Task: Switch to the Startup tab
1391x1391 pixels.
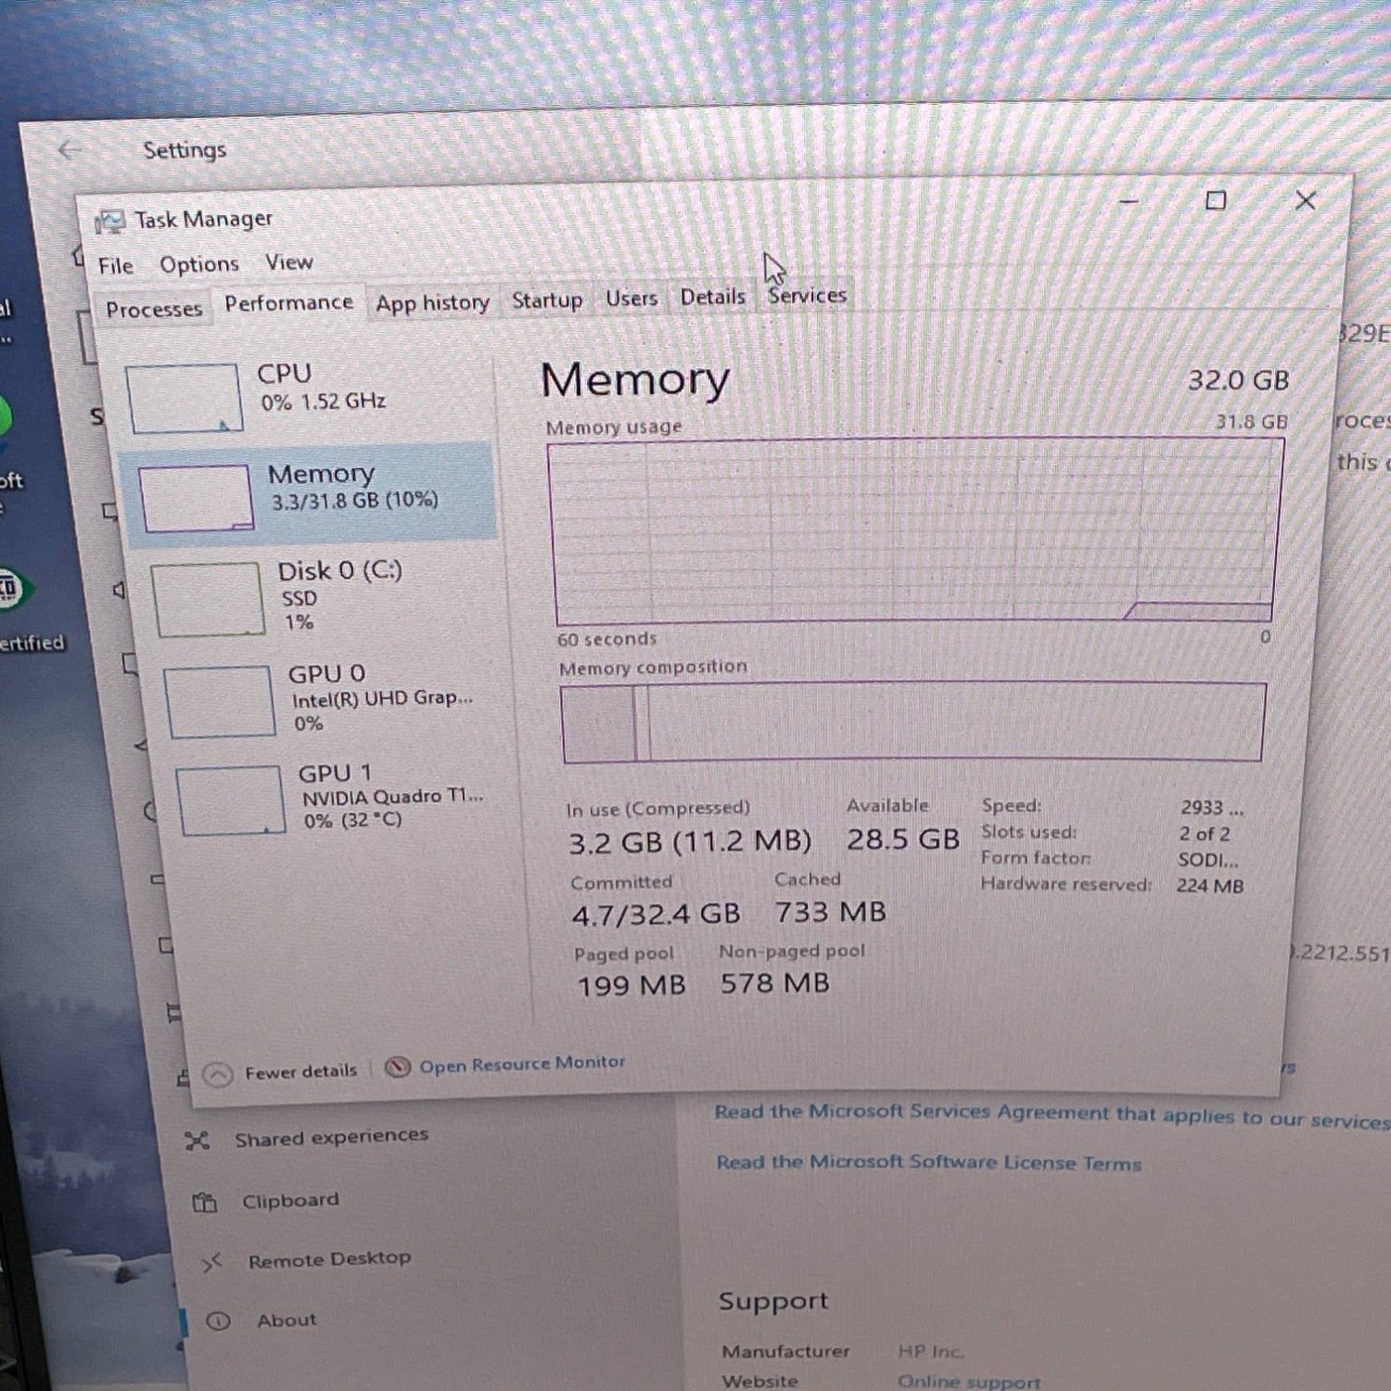Action: (547, 300)
